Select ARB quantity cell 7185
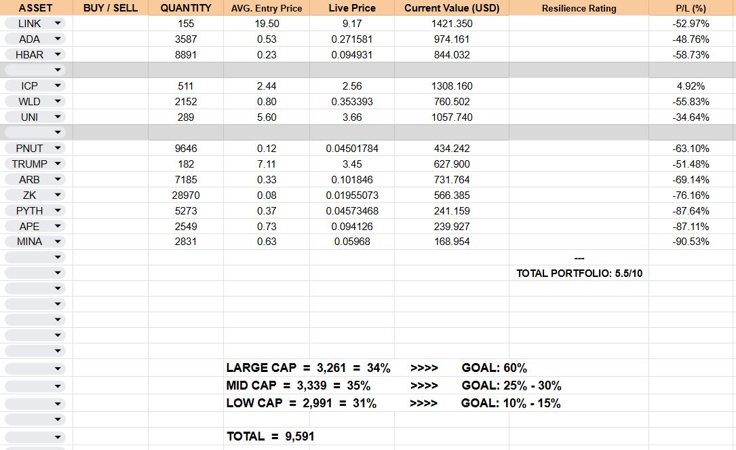 186,179
